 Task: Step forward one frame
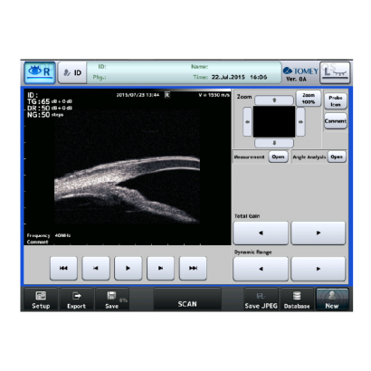coord(160,268)
